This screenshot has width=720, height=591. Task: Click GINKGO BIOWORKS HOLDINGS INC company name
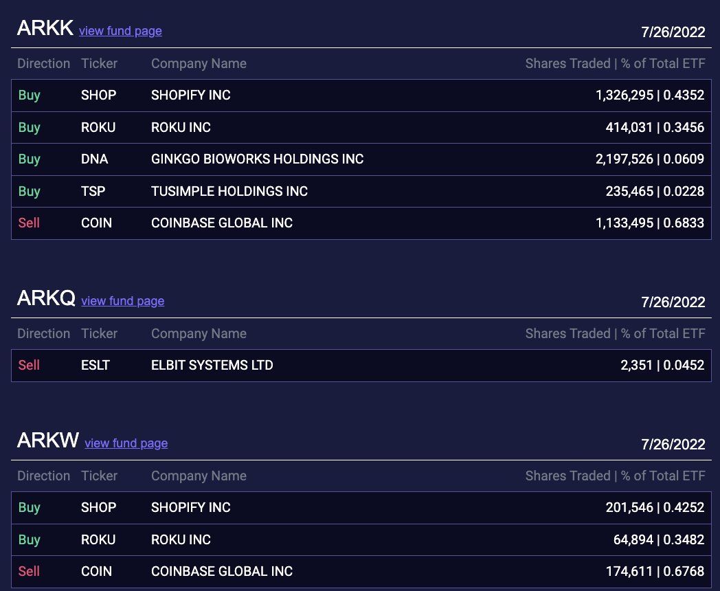(x=257, y=159)
